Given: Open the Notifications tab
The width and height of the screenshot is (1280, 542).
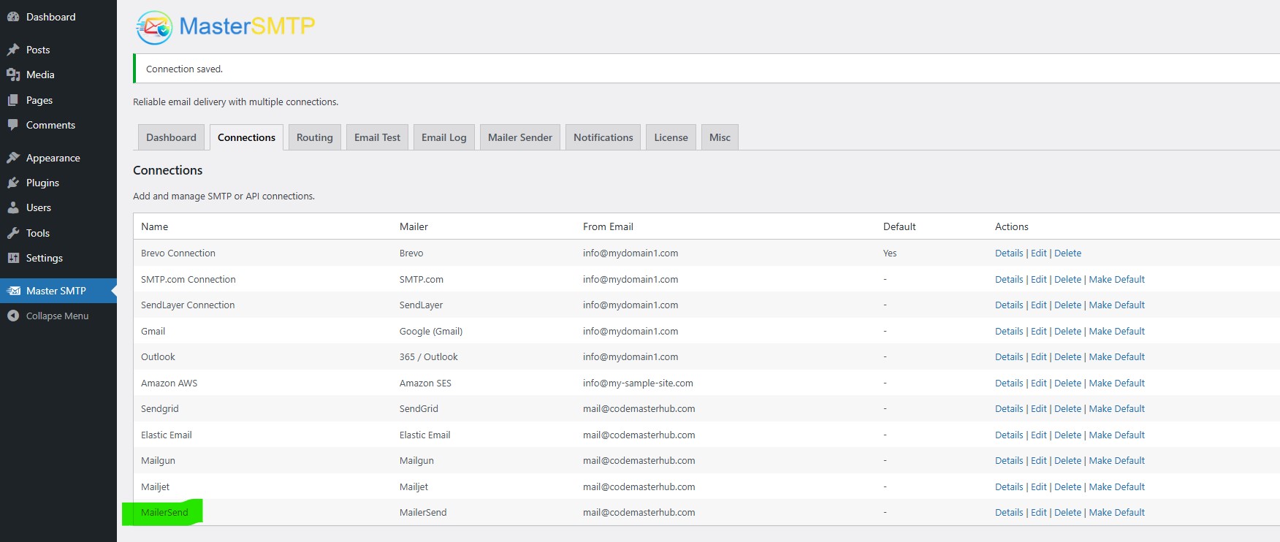Looking at the screenshot, I should point(603,137).
